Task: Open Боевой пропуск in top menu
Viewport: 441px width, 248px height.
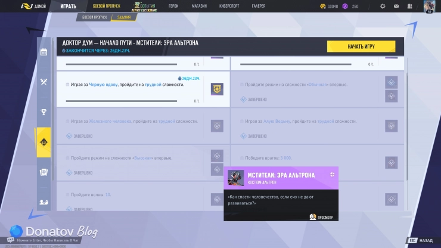Action: 106,6
